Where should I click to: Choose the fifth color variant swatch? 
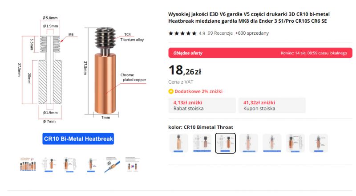pos(272,143)
